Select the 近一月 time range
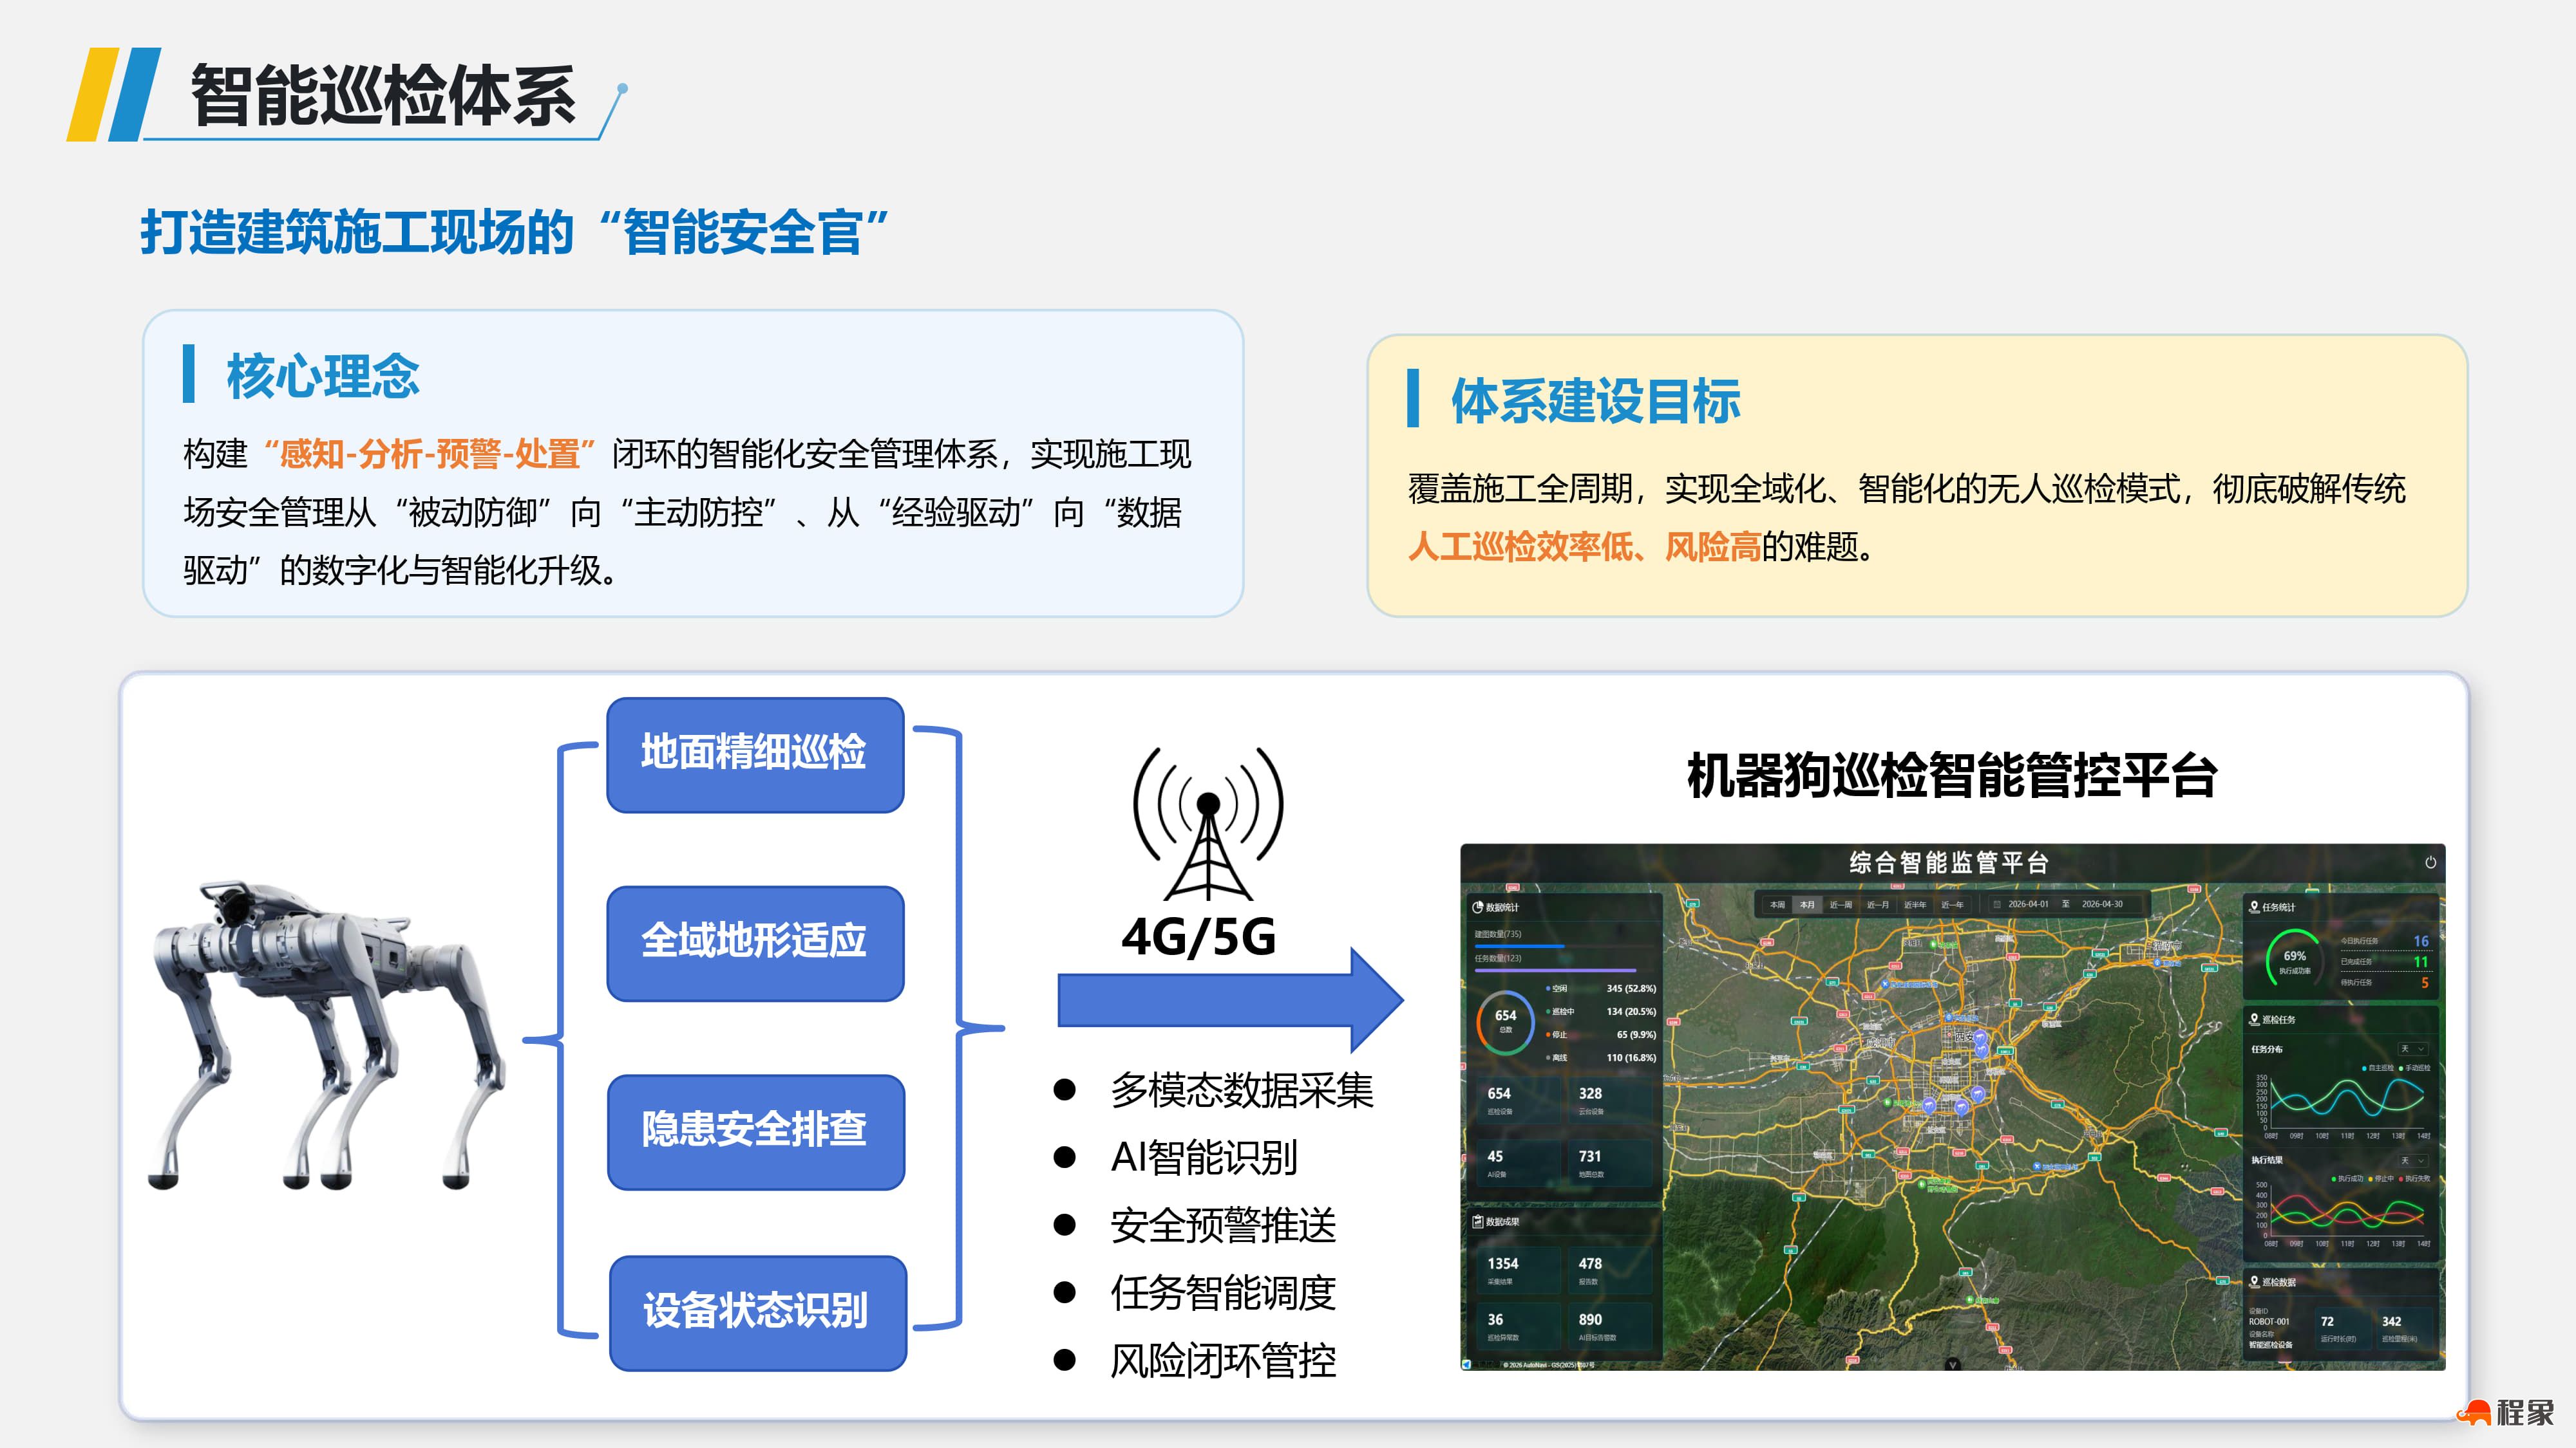Viewport: 2576px width, 1448px height. pyautogui.click(x=1878, y=905)
